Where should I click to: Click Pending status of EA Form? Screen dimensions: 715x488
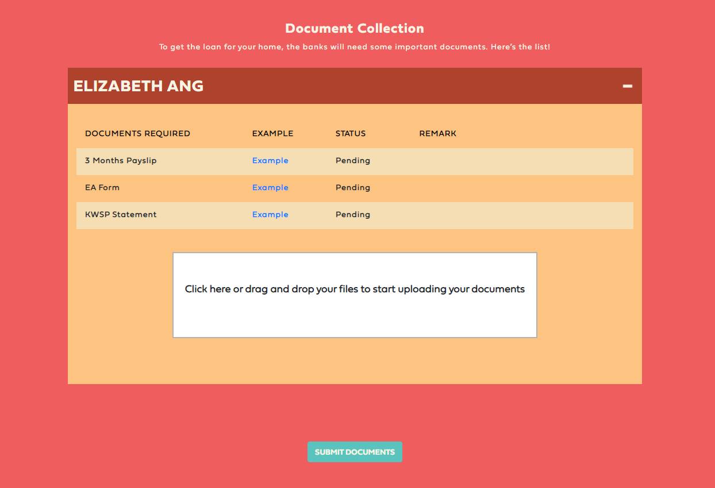tap(353, 188)
